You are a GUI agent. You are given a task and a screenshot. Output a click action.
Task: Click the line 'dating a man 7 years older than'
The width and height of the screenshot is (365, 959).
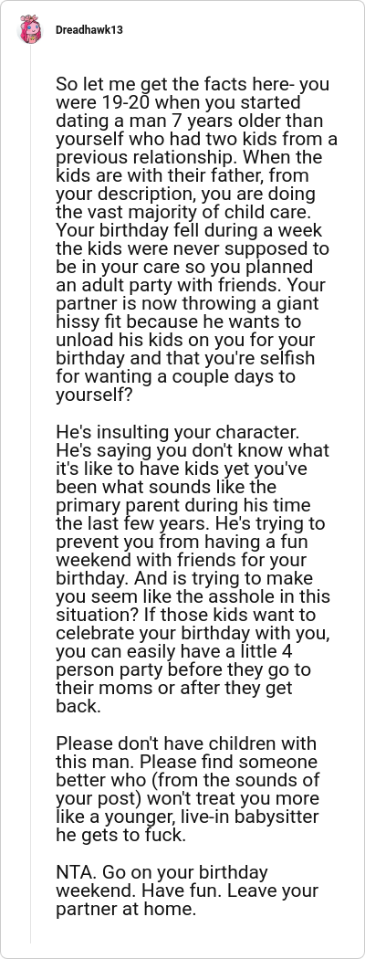[x=190, y=121]
